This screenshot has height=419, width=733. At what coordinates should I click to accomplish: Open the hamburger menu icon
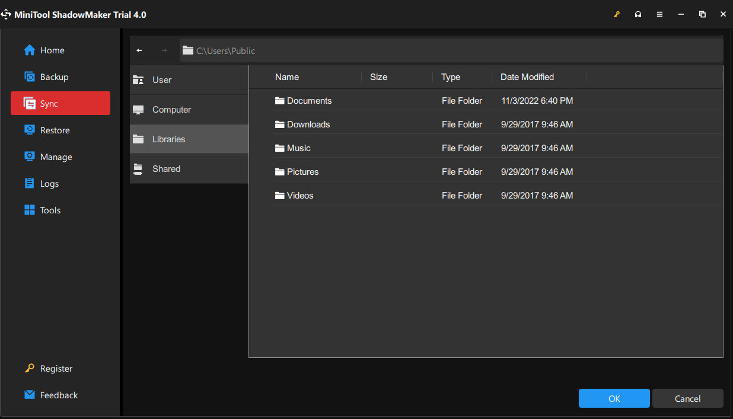(x=659, y=14)
